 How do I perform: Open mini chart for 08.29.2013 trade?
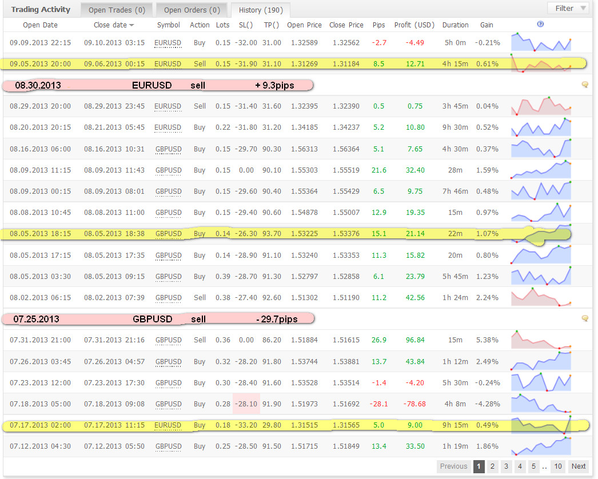(541, 106)
